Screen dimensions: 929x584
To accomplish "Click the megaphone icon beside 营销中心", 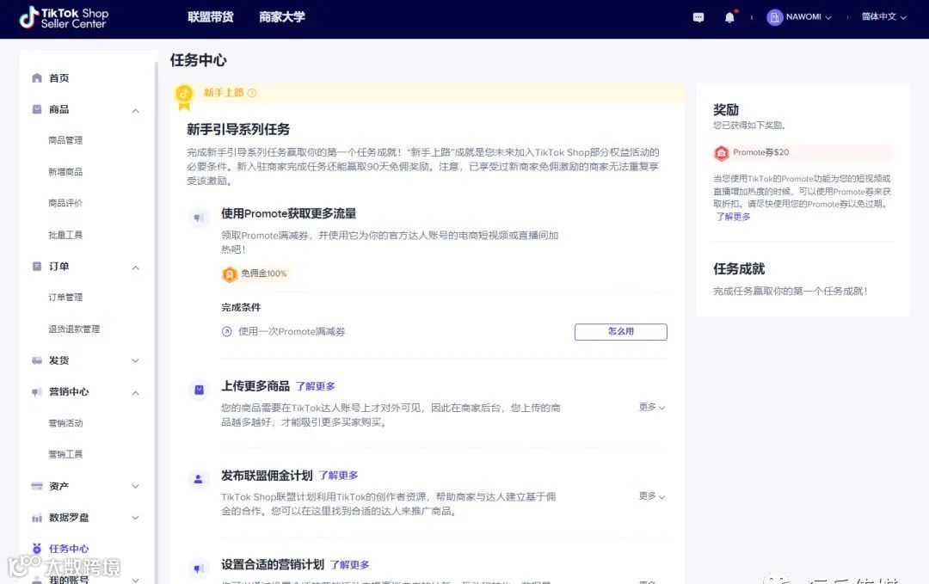I will [37, 391].
